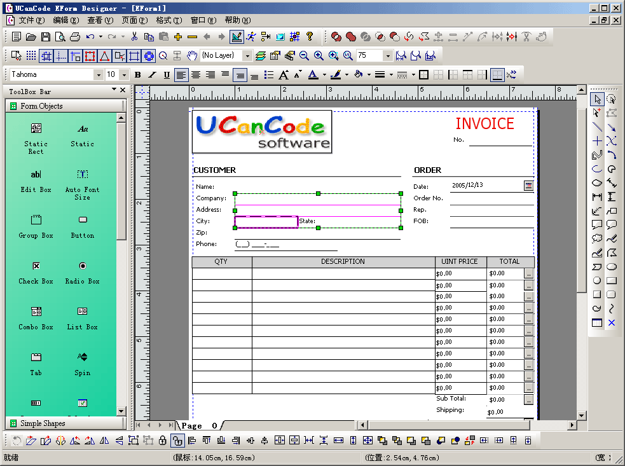Click the yellow question mark help icon
Image resolution: width=625 pixels, height=466 pixels.
point(310,37)
